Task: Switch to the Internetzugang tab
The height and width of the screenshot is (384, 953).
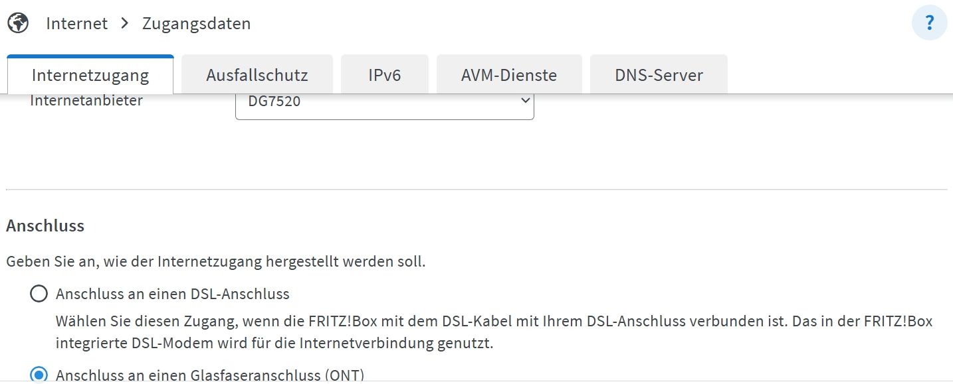Action: pyautogui.click(x=90, y=75)
